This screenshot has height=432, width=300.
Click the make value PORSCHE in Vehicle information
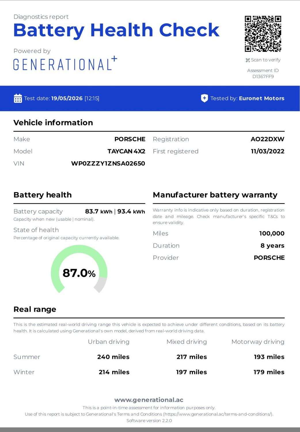coord(130,139)
